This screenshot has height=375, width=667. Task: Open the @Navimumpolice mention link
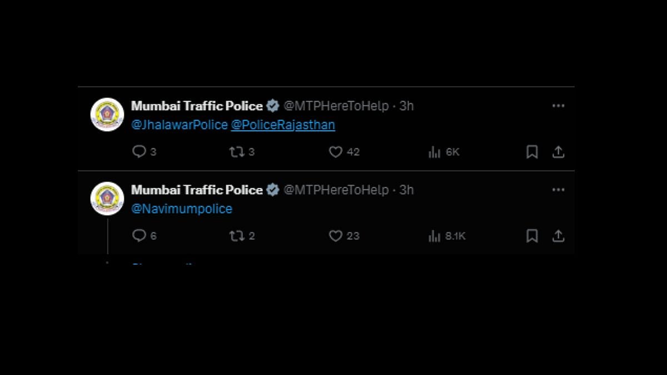pyautogui.click(x=182, y=209)
